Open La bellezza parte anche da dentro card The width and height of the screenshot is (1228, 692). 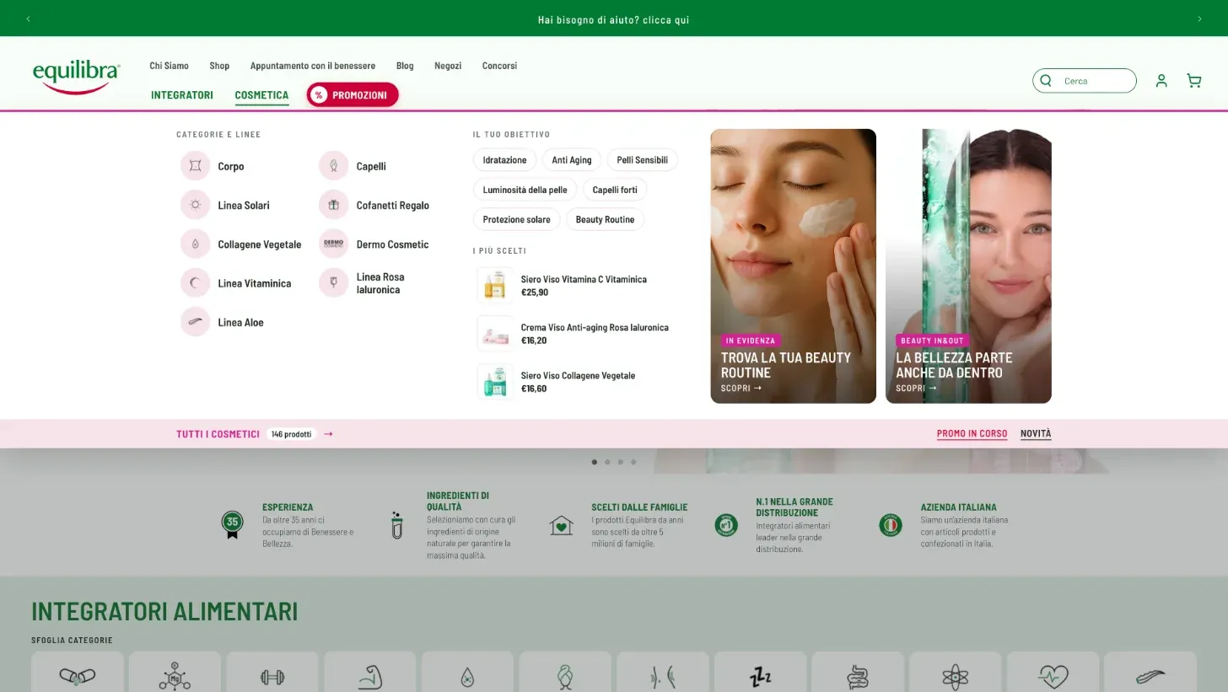click(x=968, y=266)
